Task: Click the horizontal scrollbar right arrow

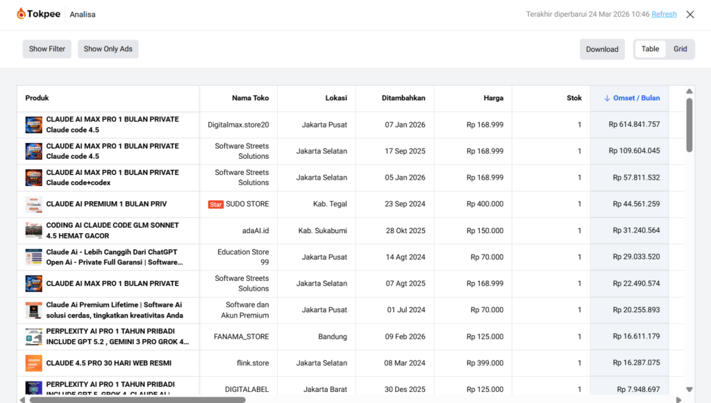Action: pyautogui.click(x=678, y=400)
